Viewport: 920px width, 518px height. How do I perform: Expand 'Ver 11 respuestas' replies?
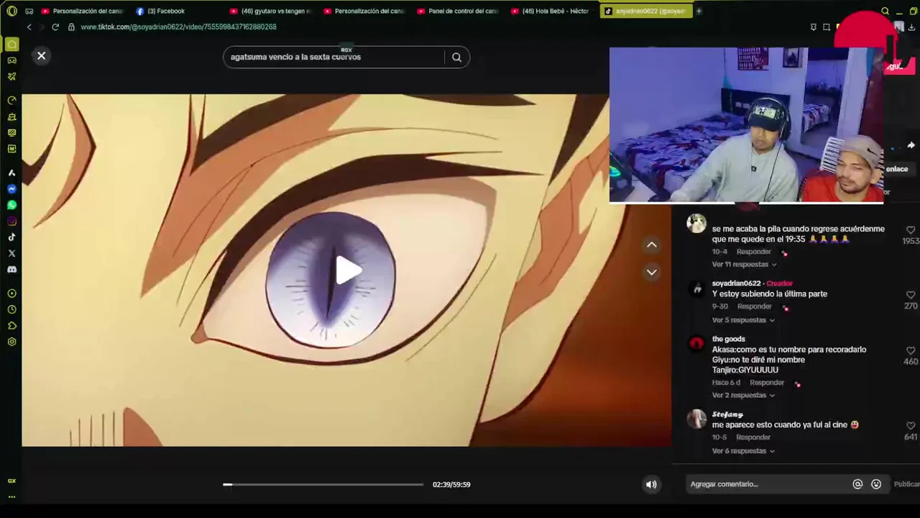[744, 265]
